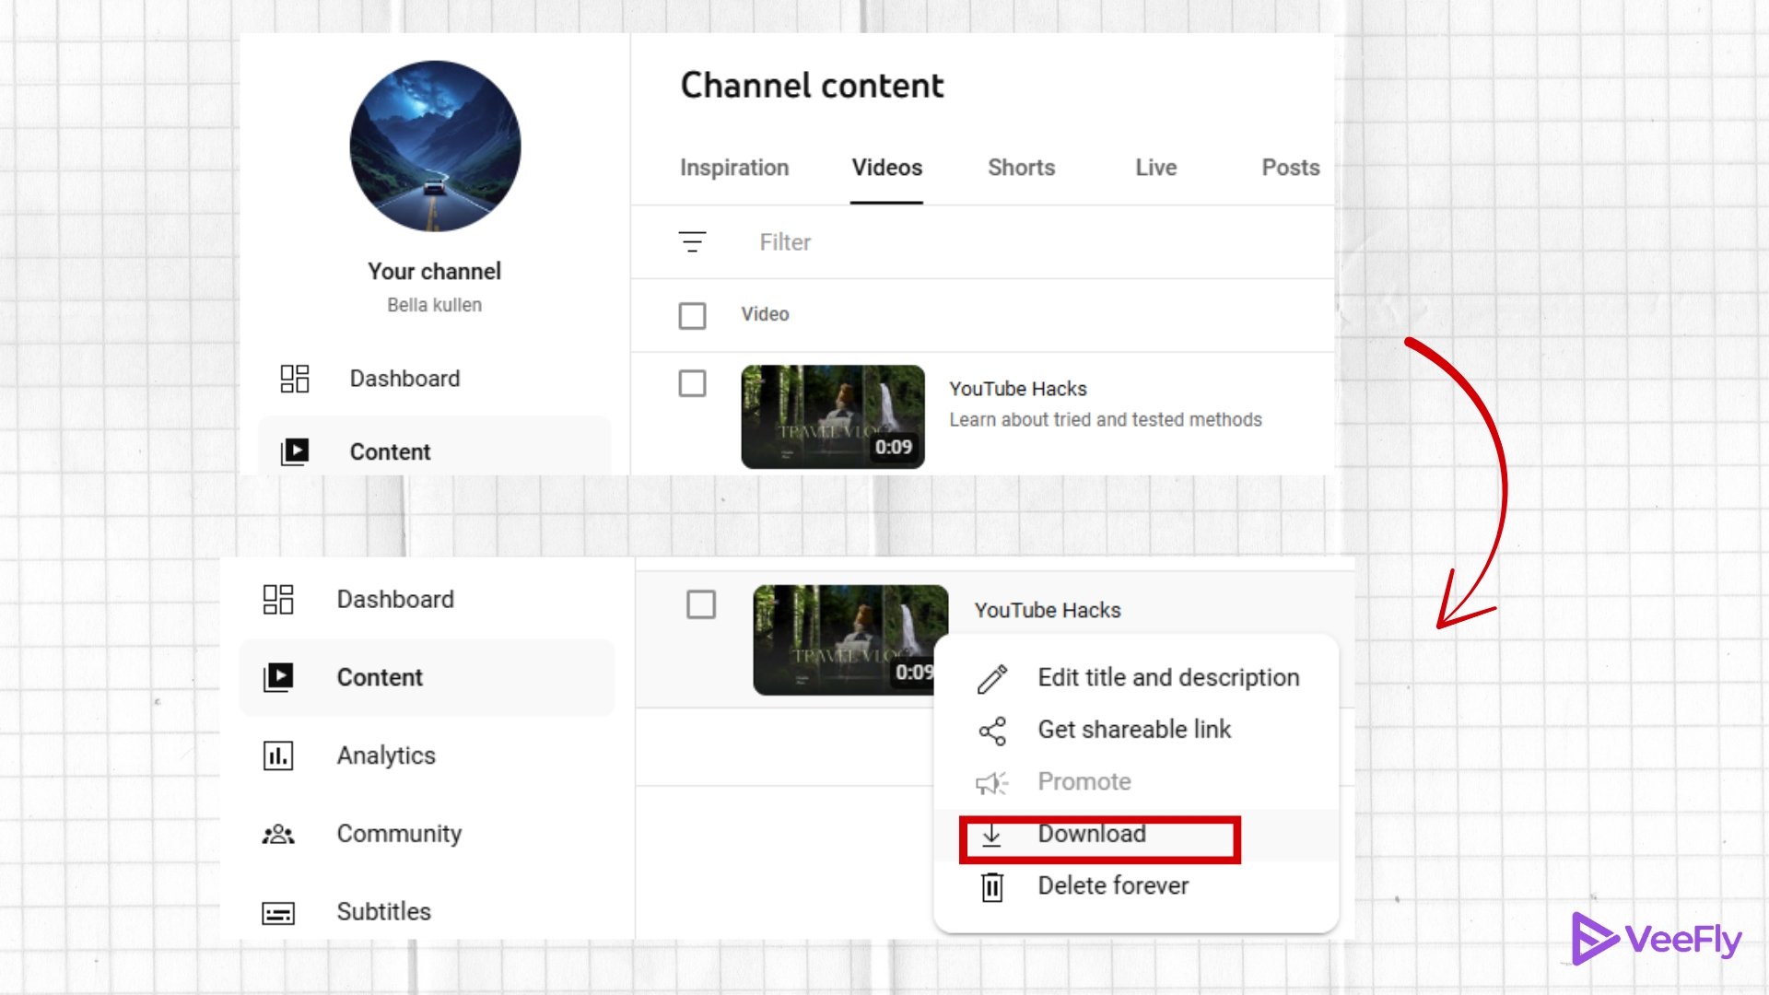Screen dimensions: 1769x995
Task: Toggle the select-all Video header checkbox
Action: click(692, 315)
